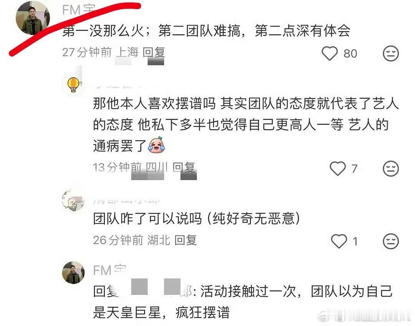
Task: Open the hot-air balloon avatar profile
Action: point(73,85)
